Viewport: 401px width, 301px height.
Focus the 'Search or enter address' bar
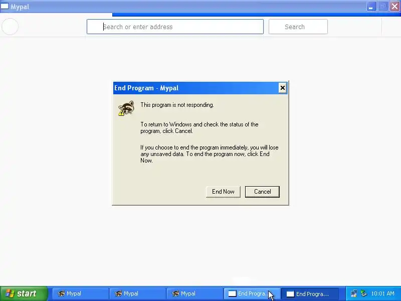coord(175,27)
